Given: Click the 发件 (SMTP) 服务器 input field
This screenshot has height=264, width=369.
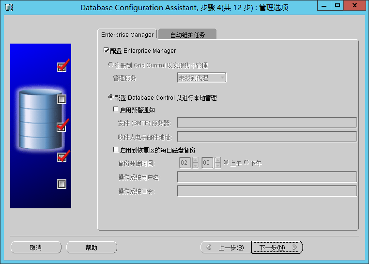Looking at the screenshot, I should pyautogui.click(x=267, y=123).
